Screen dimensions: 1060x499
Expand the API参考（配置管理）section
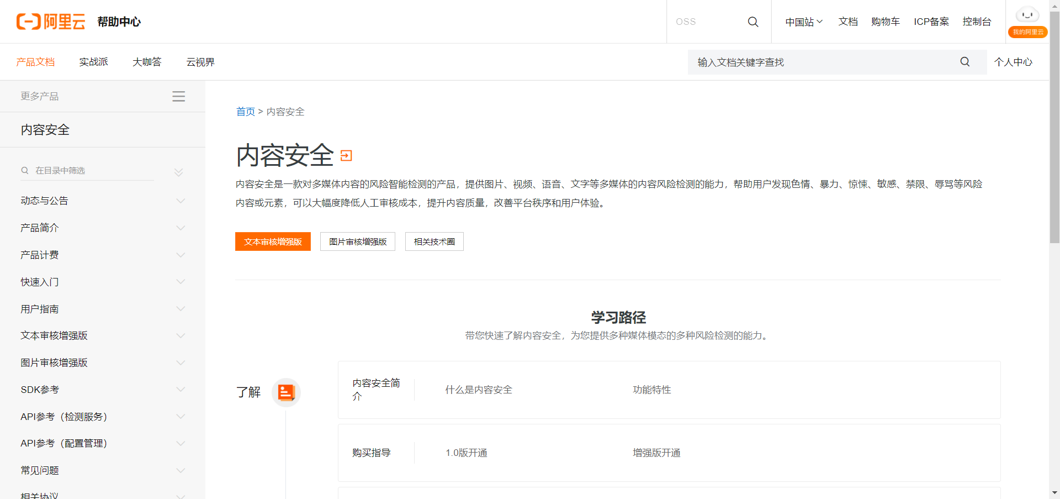180,443
